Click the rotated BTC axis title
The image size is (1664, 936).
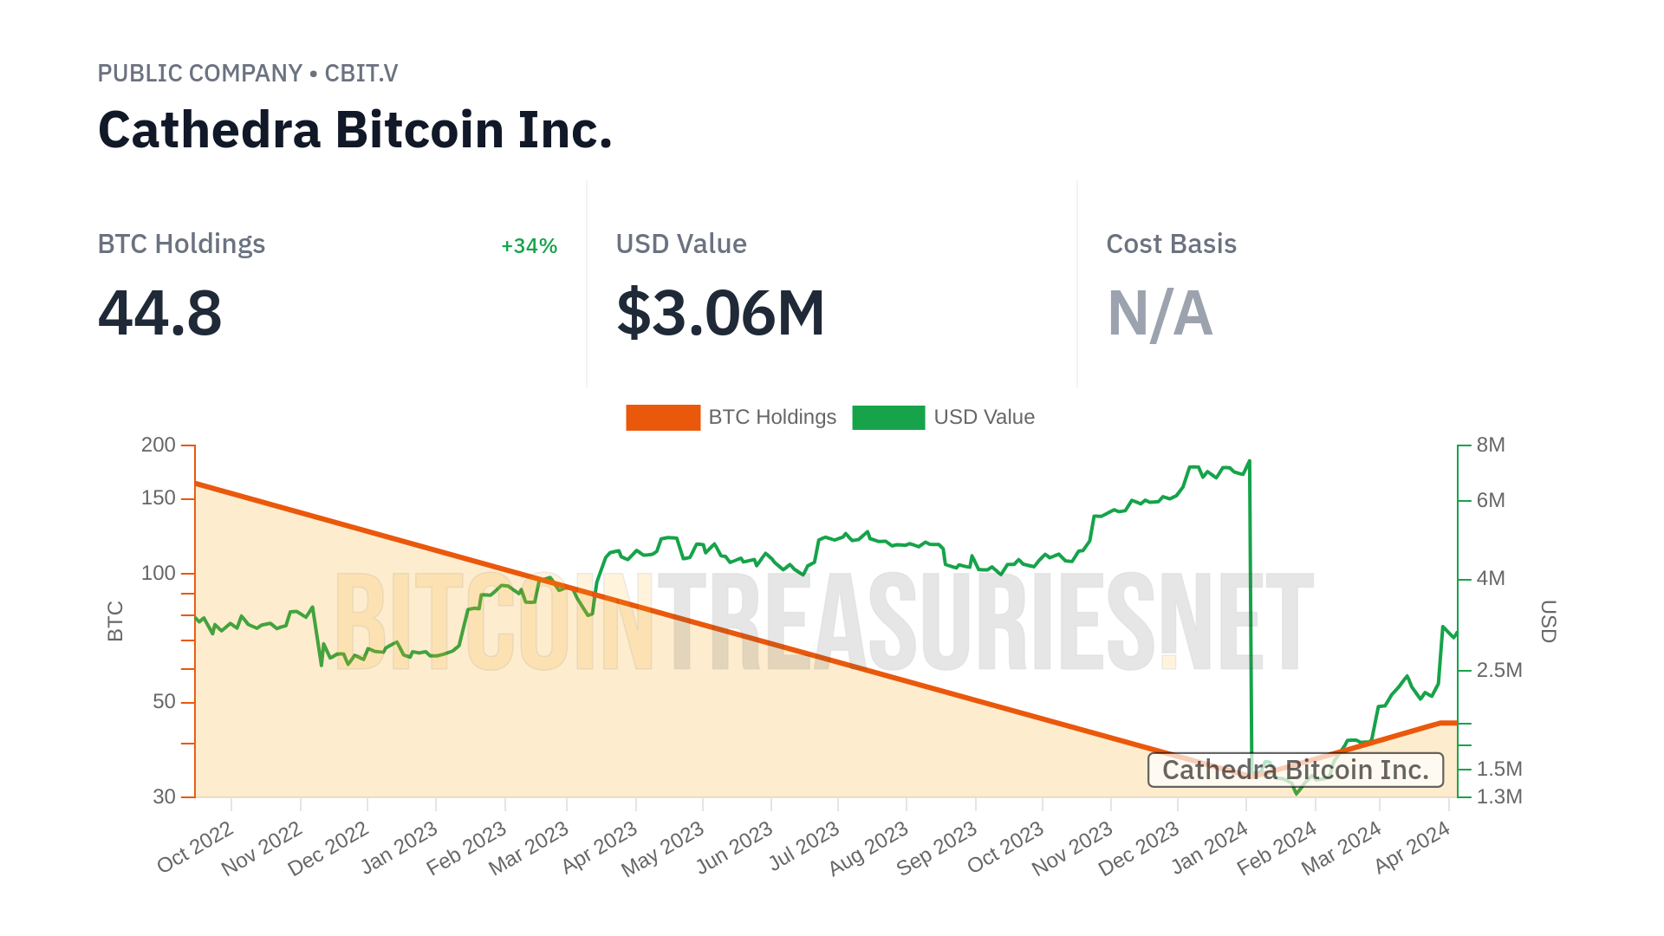point(115,621)
